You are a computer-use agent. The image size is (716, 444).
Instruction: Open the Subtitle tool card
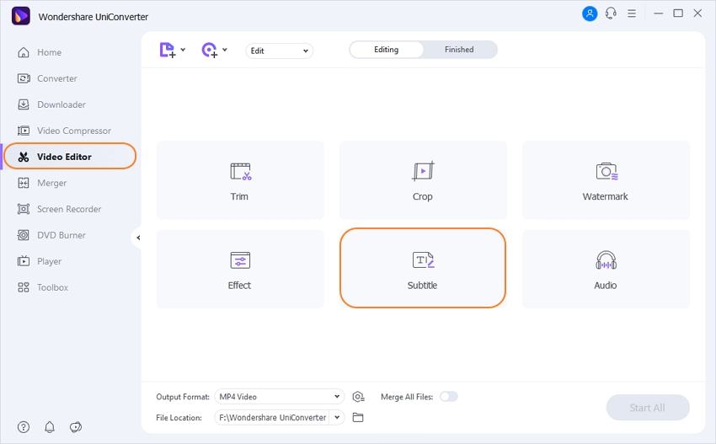point(423,269)
